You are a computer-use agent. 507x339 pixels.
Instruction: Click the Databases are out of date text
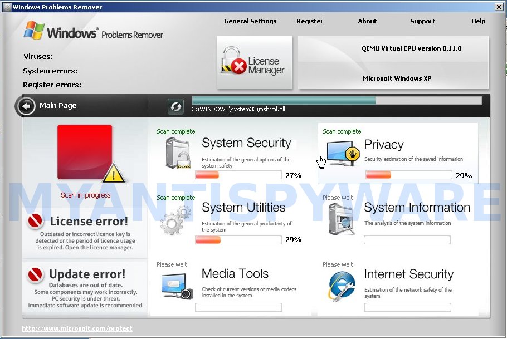click(86, 285)
